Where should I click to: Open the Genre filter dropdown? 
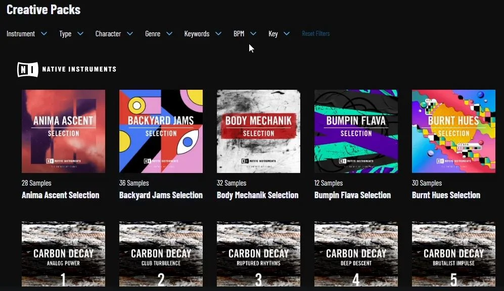pyautogui.click(x=159, y=34)
